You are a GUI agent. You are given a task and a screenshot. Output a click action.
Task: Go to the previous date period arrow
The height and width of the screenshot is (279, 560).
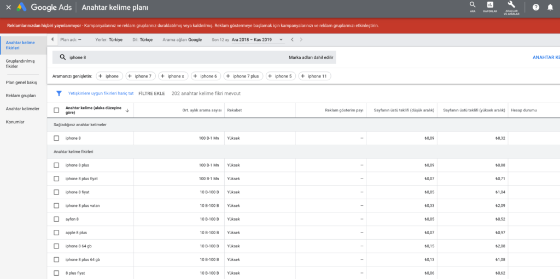click(x=292, y=40)
